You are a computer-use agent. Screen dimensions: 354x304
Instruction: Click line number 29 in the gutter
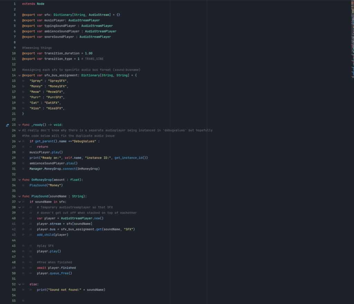coord(14,158)
